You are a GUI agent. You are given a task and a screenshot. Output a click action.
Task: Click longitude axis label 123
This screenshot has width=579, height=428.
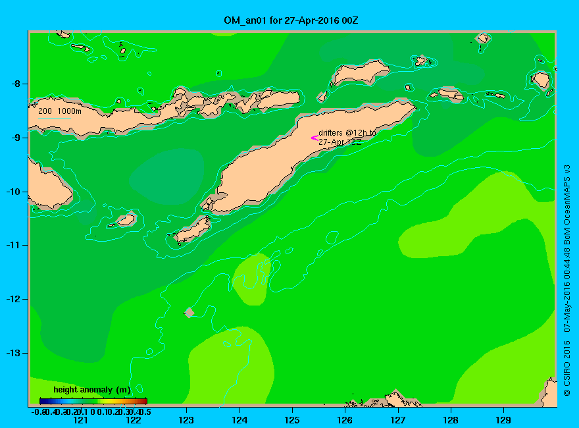coord(186,420)
